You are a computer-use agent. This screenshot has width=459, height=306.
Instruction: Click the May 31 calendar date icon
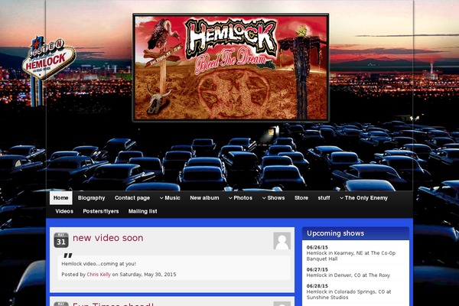click(61, 240)
